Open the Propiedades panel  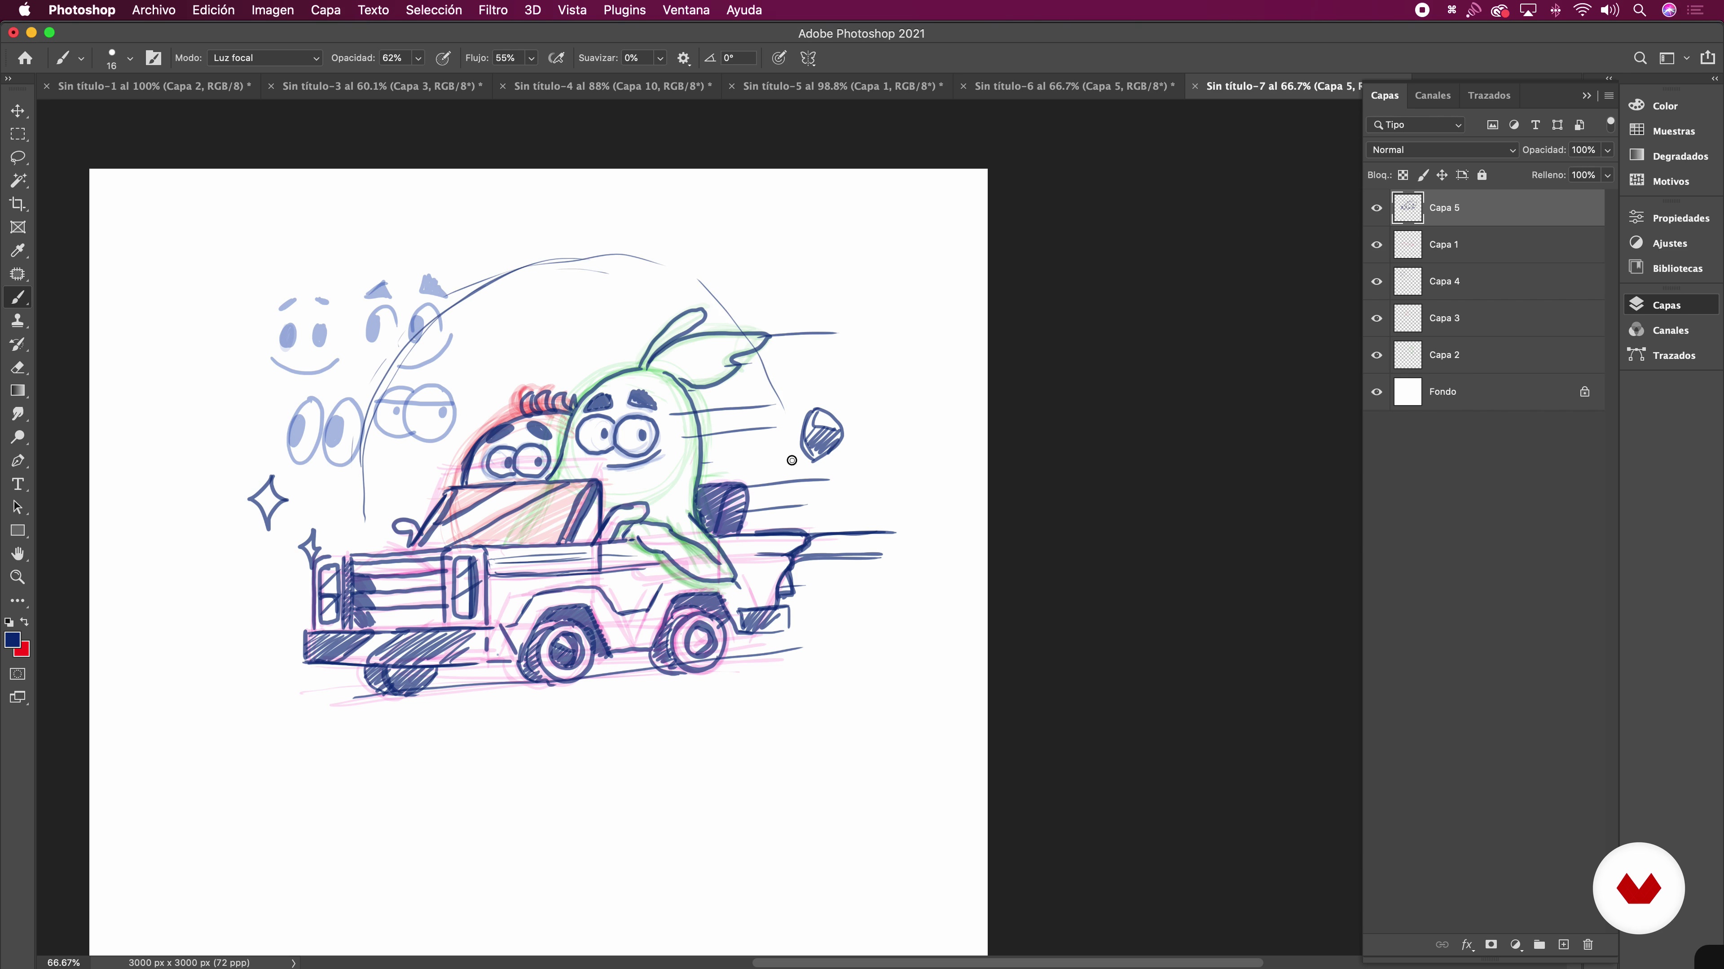pos(1670,218)
